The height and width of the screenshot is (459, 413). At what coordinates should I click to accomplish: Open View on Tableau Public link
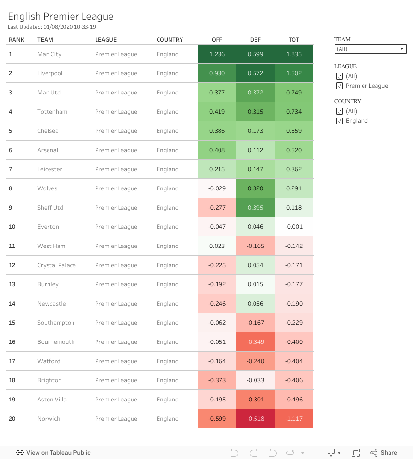tap(58, 452)
